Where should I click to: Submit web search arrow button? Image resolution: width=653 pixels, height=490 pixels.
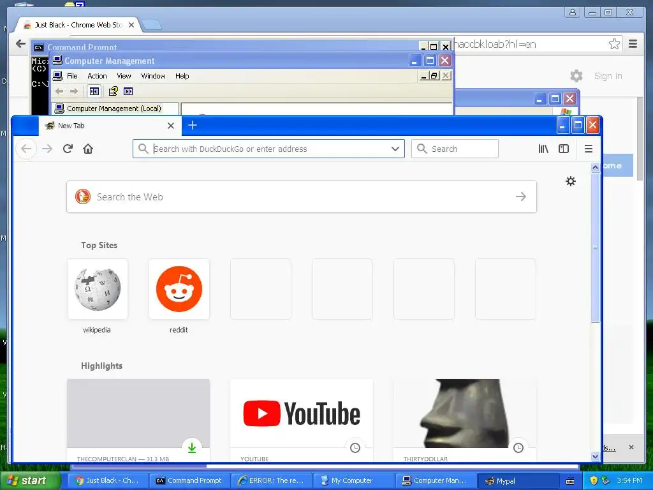[521, 197]
